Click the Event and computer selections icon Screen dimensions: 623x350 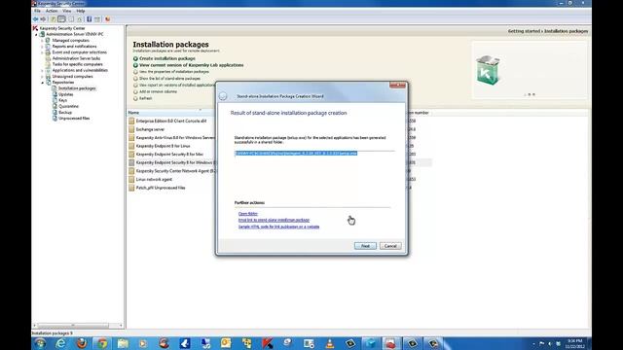click(x=48, y=52)
